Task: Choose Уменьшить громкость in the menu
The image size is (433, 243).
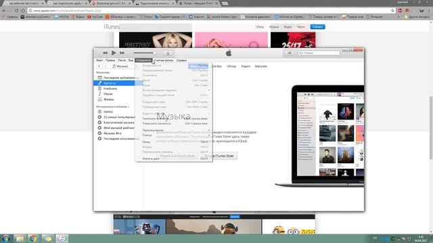Action: [174, 124]
